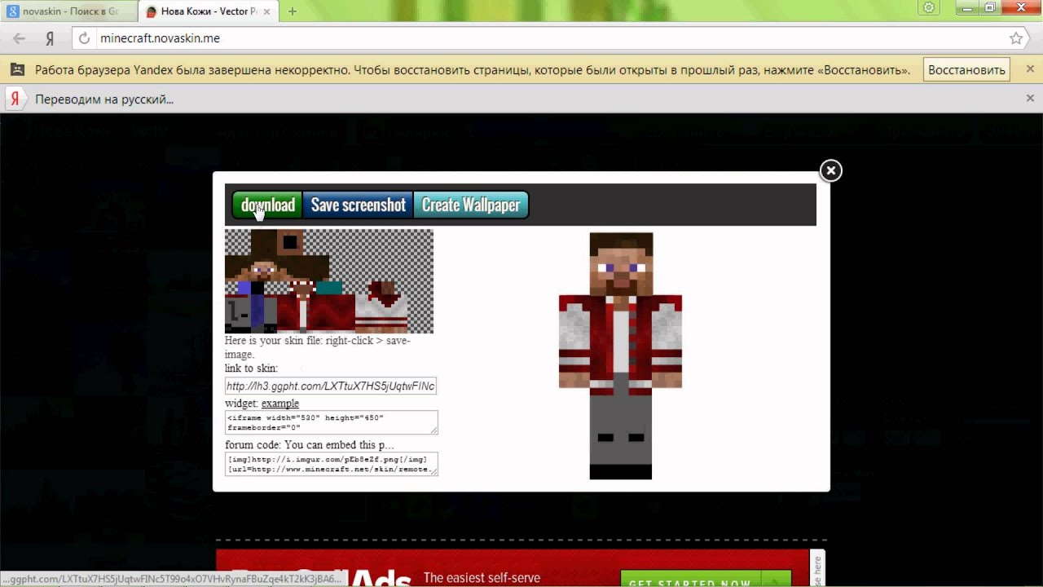The width and height of the screenshot is (1043, 587).
Task: Click the forum code text box
Action: click(332, 464)
